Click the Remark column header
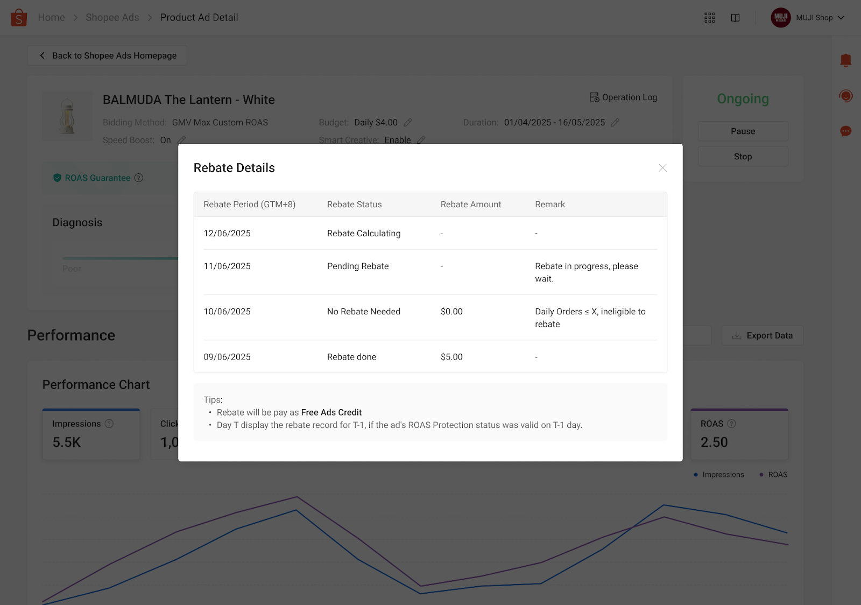861x605 pixels. (x=550, y=205)
